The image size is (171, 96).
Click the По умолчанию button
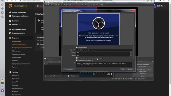pyautogui.click(x=69, y=69)
